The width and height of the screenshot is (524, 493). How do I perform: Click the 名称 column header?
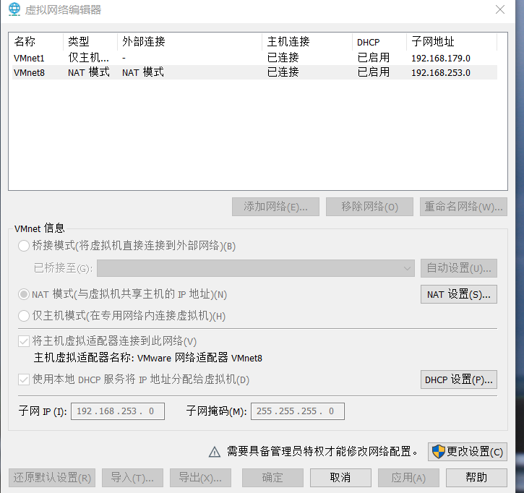(x=36, y=42)
